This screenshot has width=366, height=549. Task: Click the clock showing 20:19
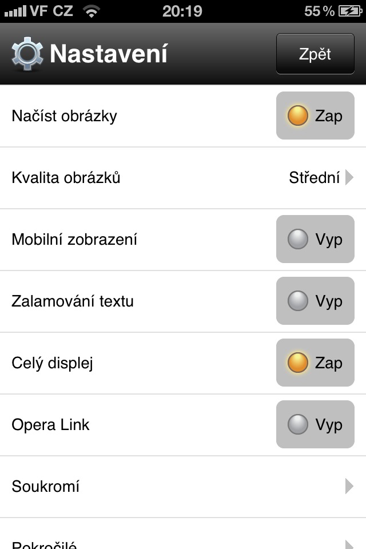(x=183, y=11)
